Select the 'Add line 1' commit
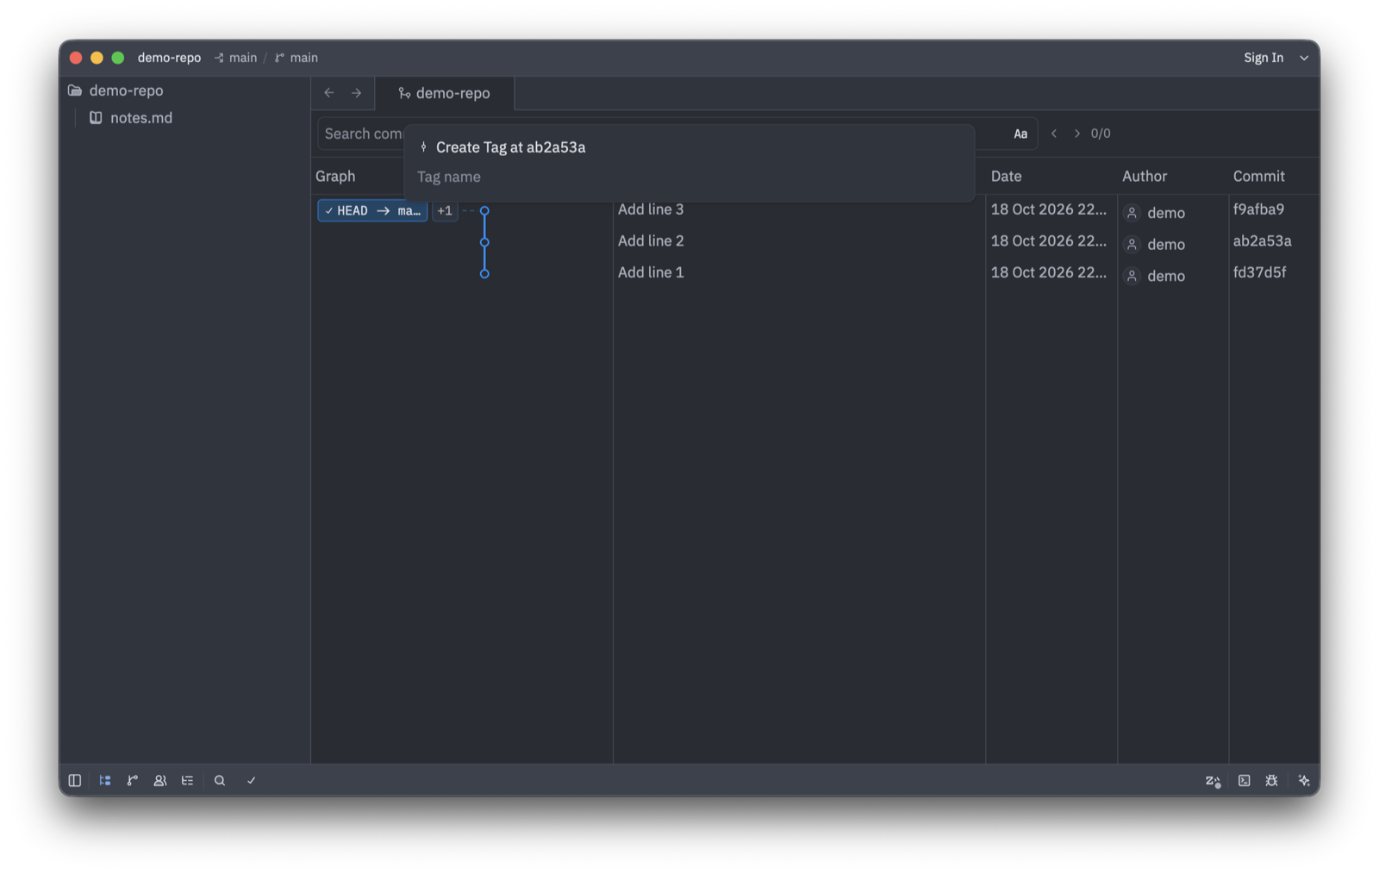The height and width of the screenshot is (874, 1379). [651, 272]
